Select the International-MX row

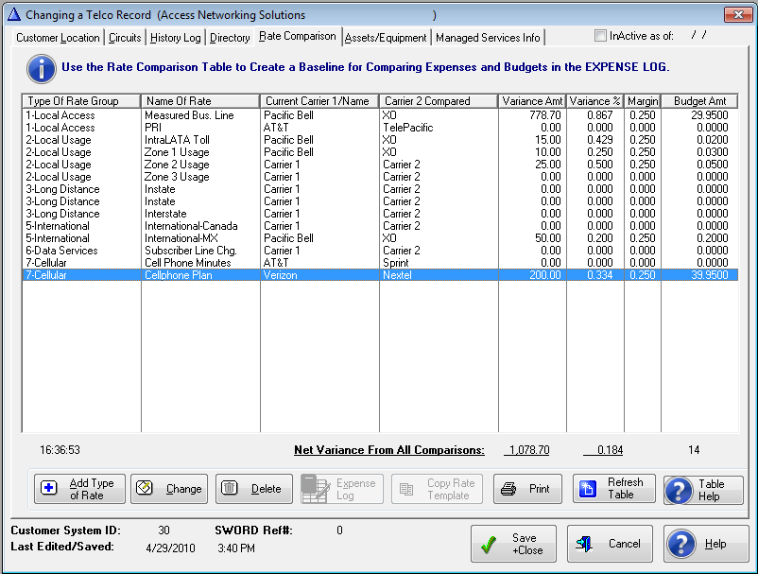(380, 238)
